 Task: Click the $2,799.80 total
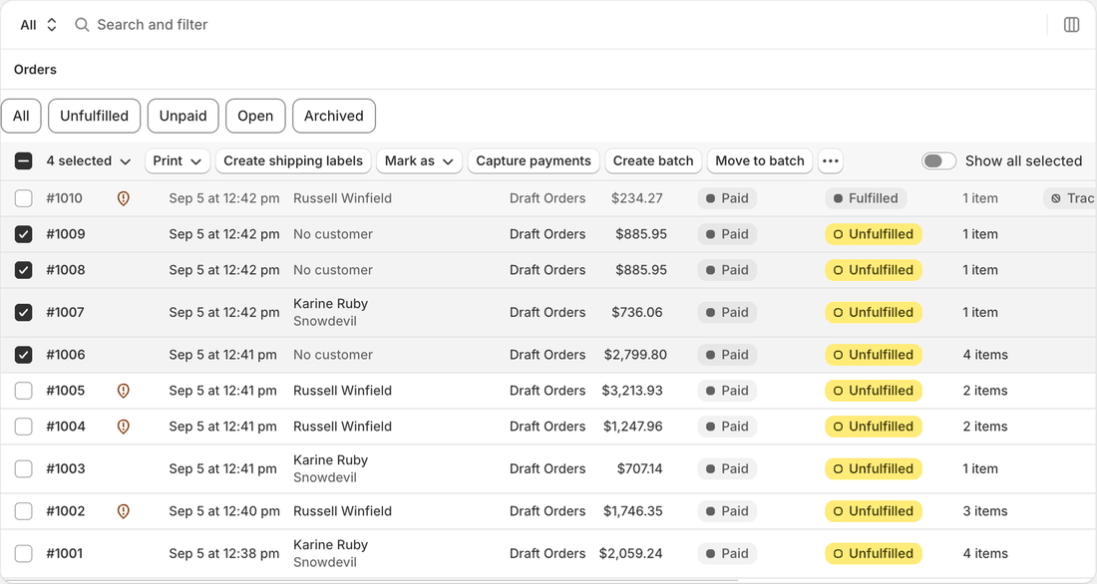pyautogui.click(x=635, y=356)
